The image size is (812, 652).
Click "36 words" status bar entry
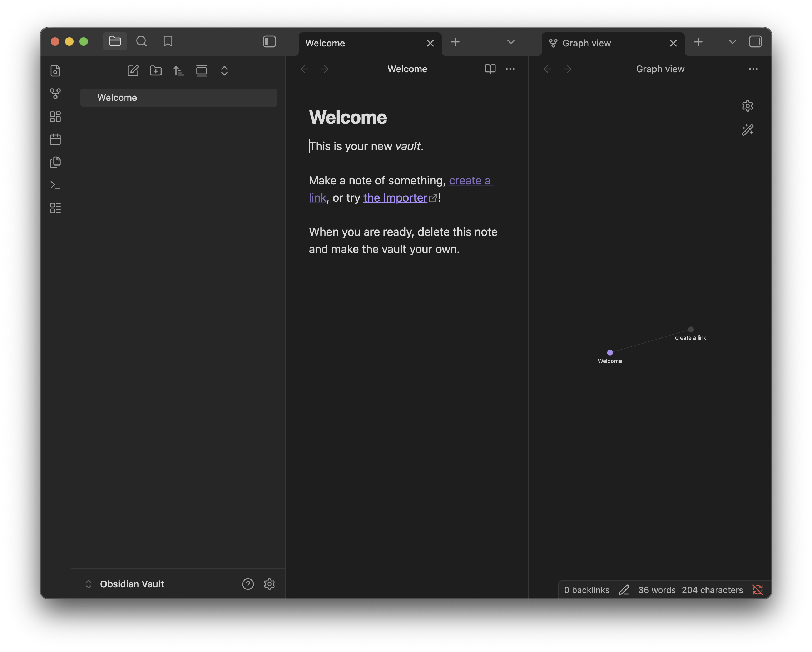click(x=657, y=590)
